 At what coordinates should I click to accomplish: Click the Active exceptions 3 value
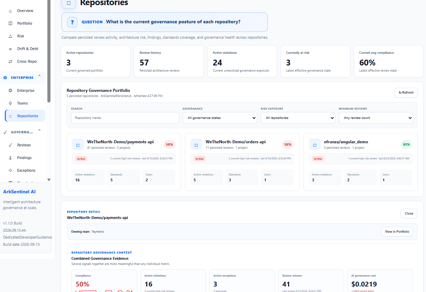tap(215, 284)
